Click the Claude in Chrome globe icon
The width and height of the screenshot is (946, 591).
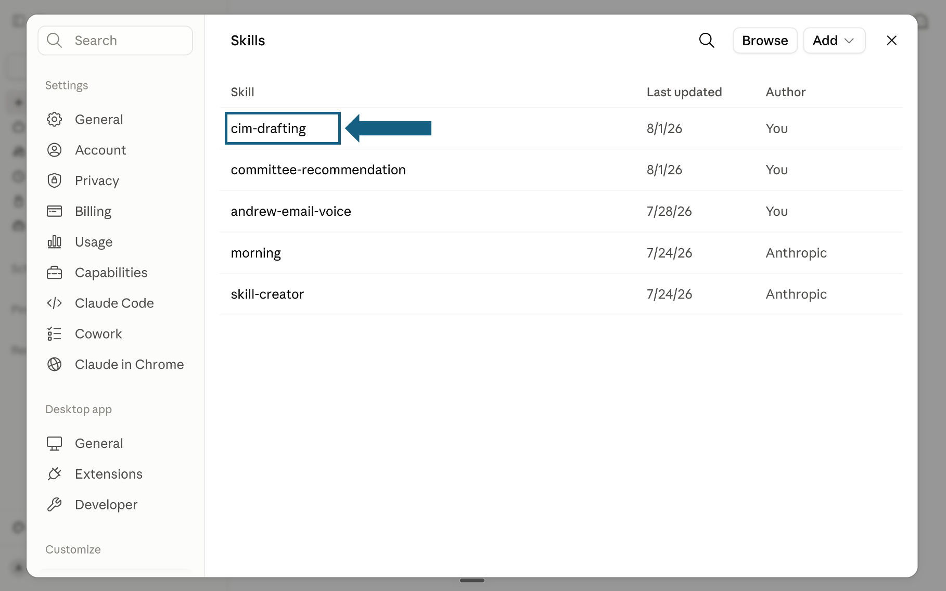pos(55,364)
